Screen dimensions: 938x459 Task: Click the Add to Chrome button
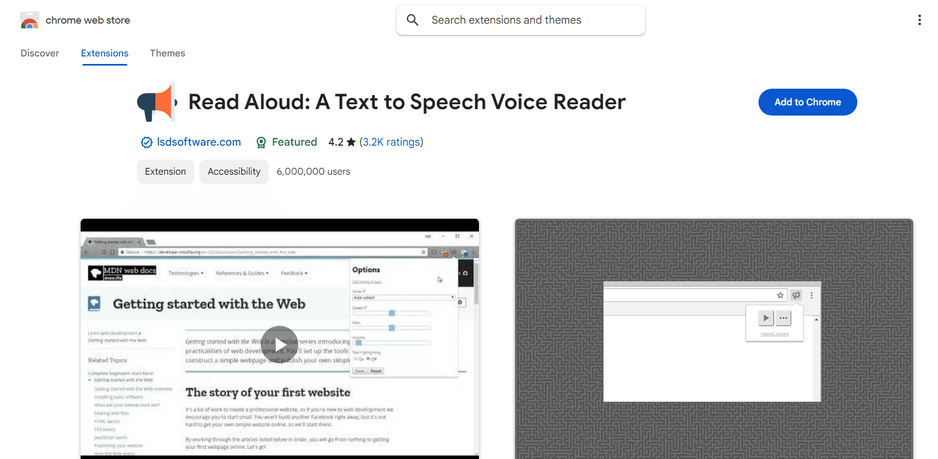coord(807,102)
